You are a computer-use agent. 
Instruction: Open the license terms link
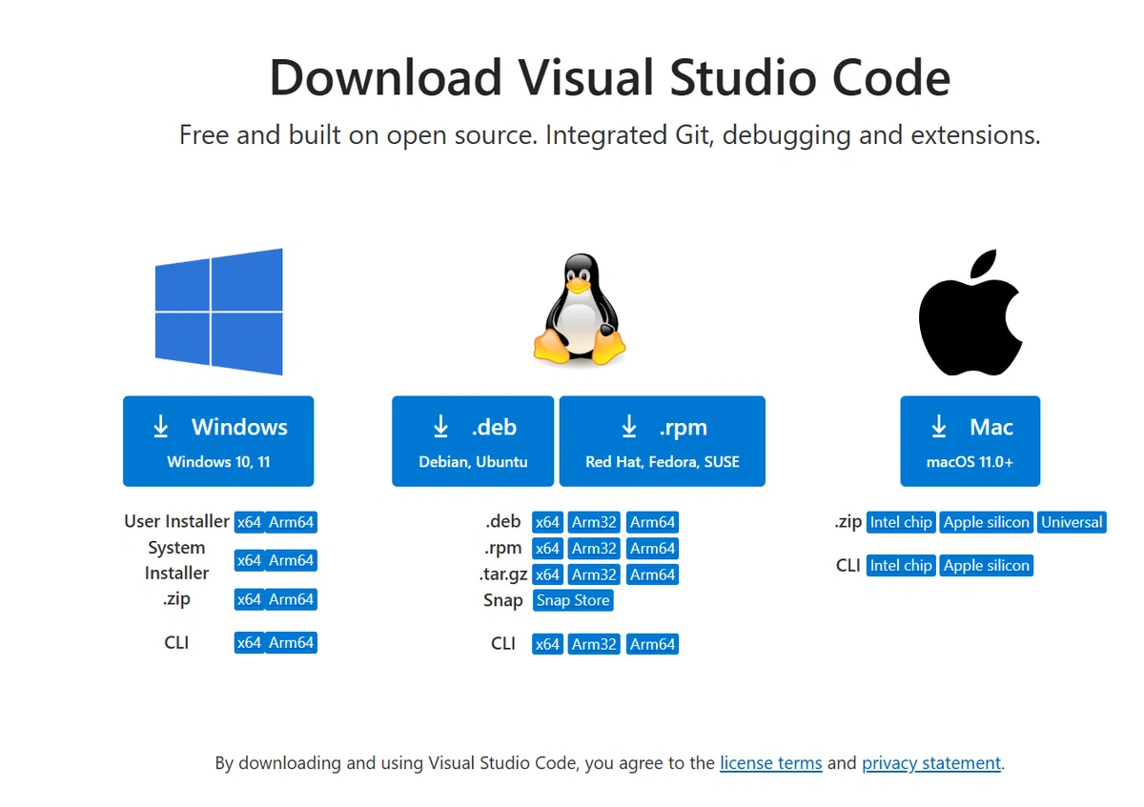(x=771, y=763)
